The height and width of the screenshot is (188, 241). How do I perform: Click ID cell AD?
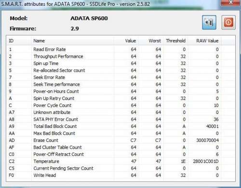pyautogui.click(x=12, y=140)
